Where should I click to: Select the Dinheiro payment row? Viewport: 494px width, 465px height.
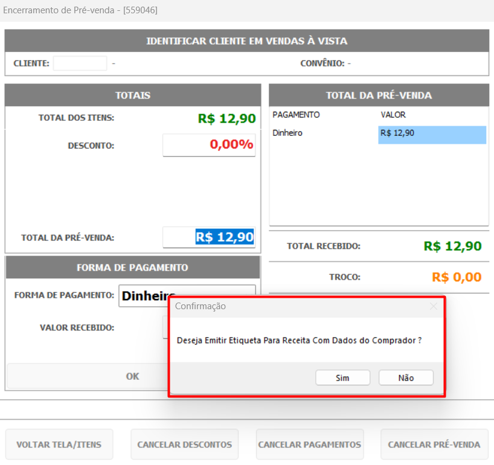[x=379, y=133]
